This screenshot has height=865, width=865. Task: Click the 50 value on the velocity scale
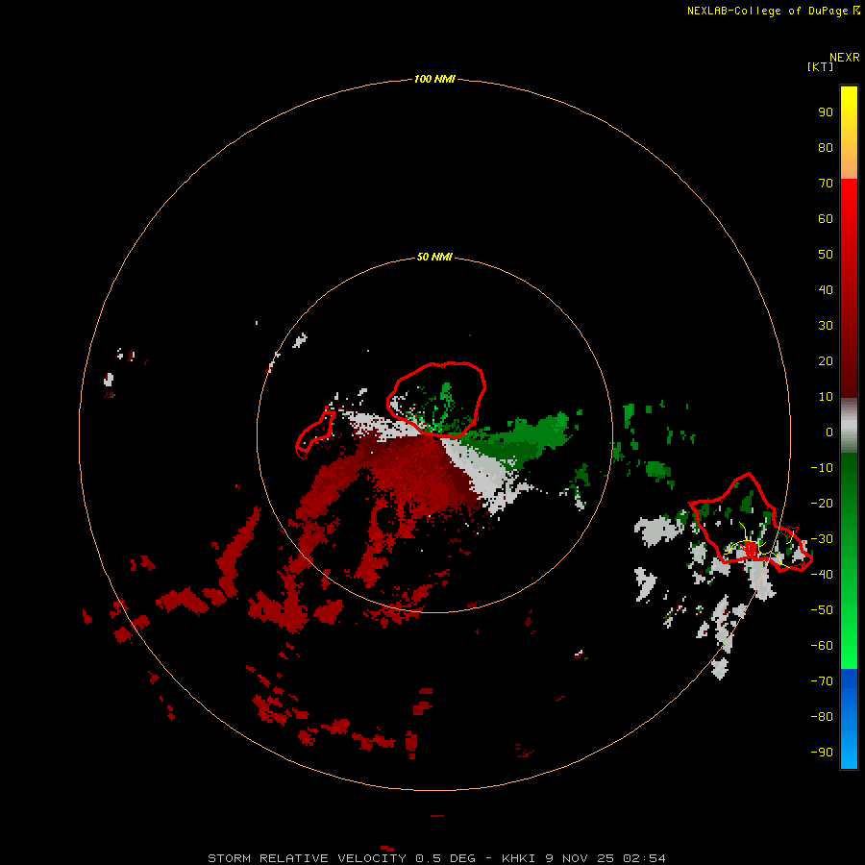click(x=826, y=255)
